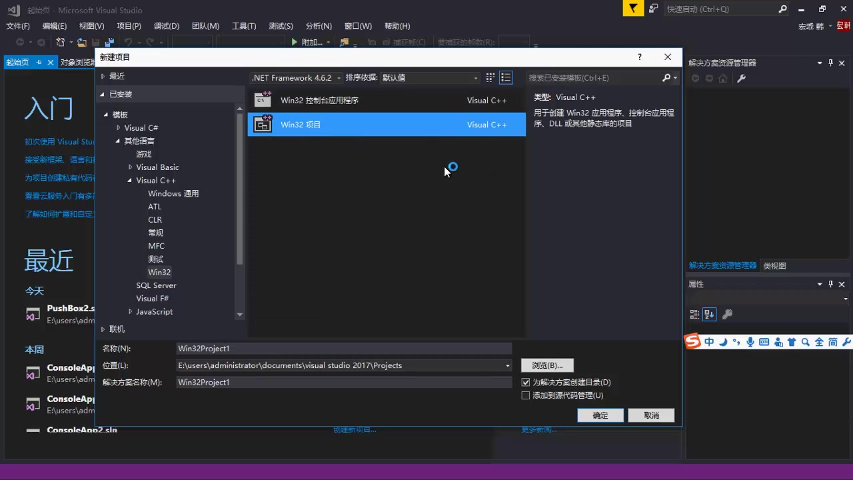This screenshot has height=480, width=853.
Task: Select the SQL Server tree item
Action: pos(156,285)
